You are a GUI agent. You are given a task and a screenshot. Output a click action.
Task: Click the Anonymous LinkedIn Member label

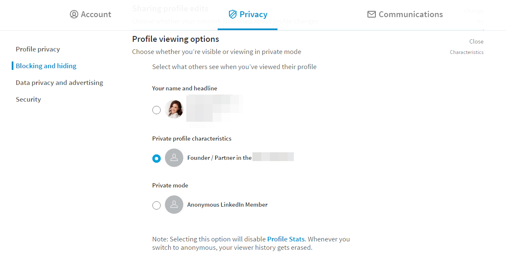tap(227, 205)
